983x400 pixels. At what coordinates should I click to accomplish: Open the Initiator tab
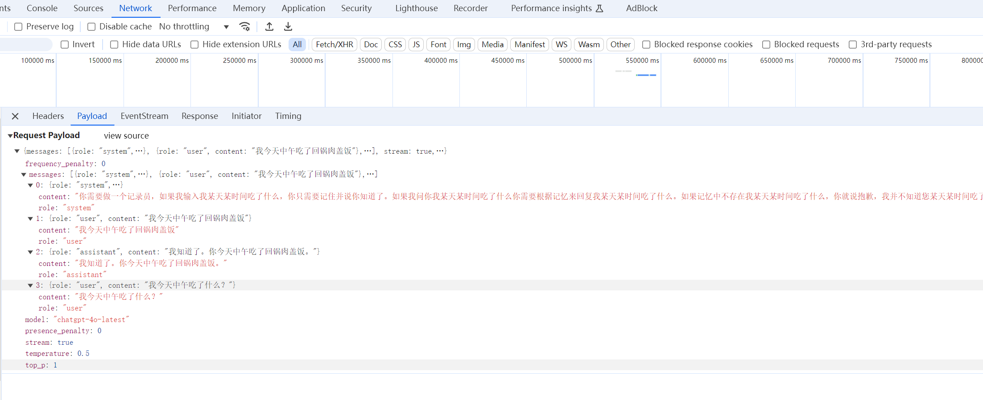point(247,116)
